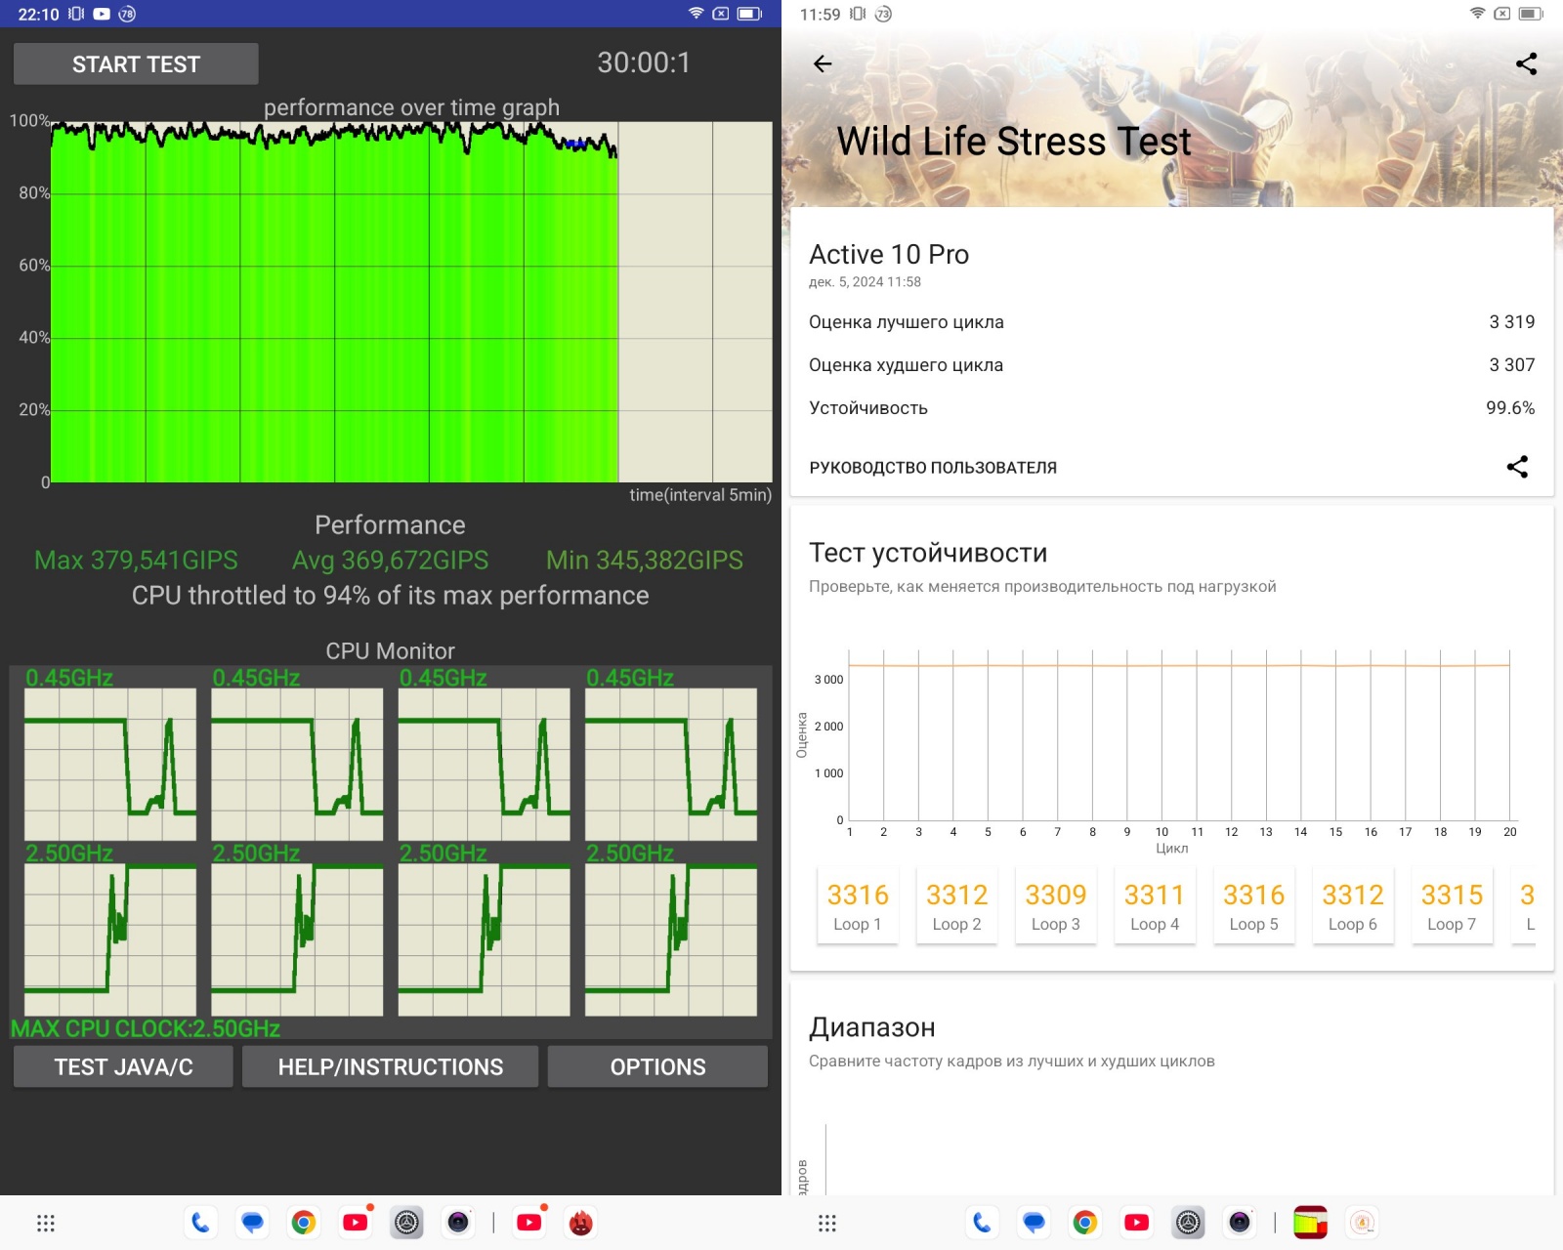Screen dimensions: 1563x1250
Task: Launch Chrome from the right dock
Action: [1085, 1223]
